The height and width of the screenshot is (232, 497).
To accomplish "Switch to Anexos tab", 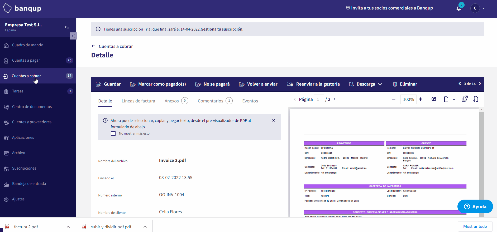I will pos(176,101).
